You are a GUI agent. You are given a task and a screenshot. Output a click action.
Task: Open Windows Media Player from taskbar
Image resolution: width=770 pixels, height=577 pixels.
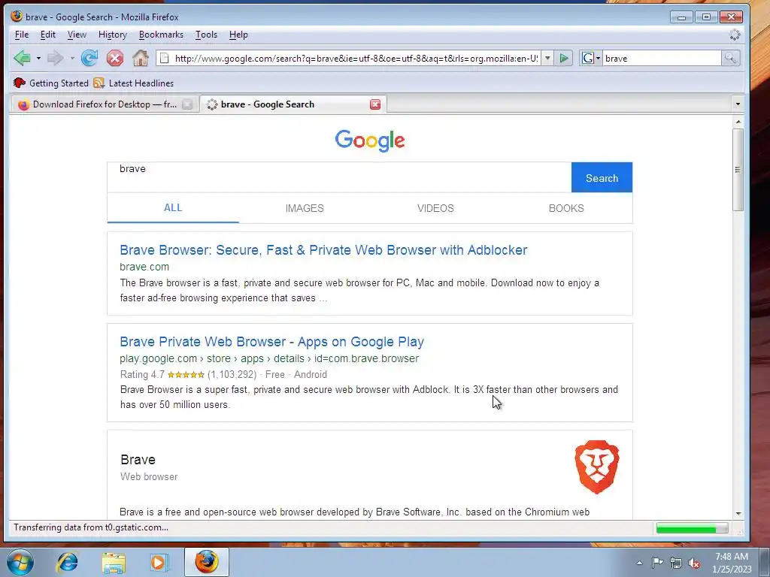coord(158,562)
